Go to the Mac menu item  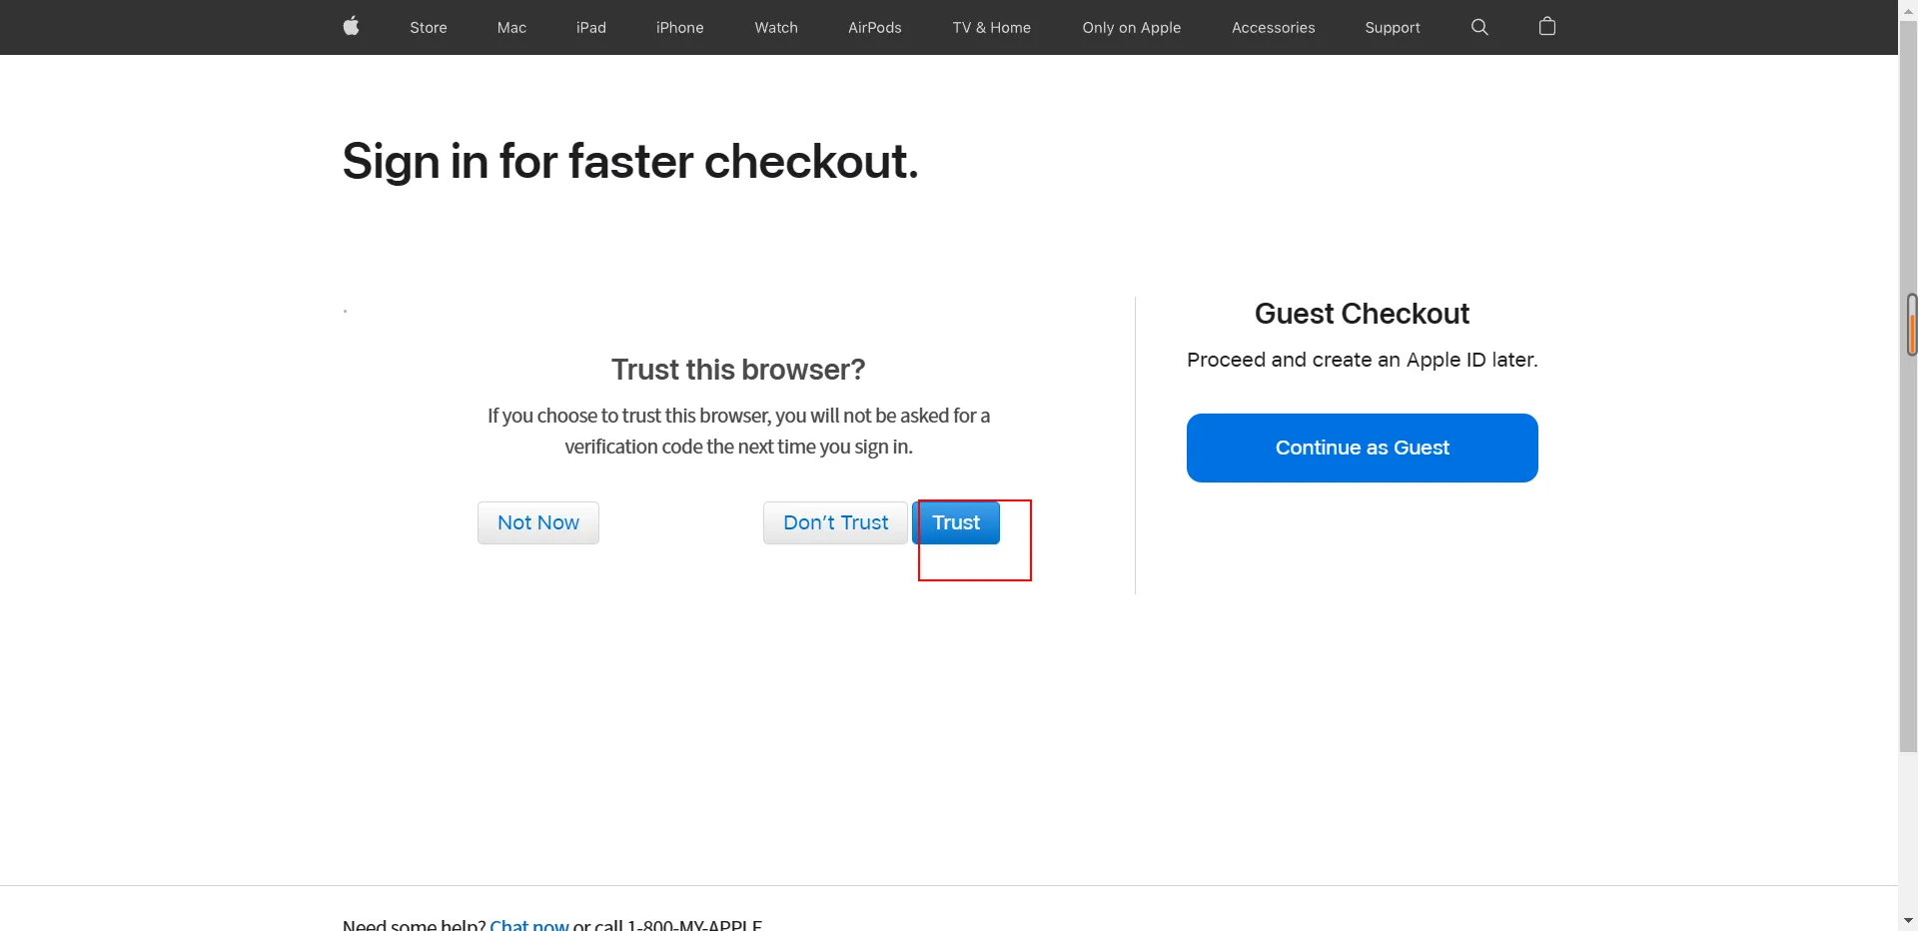(511, 28)
